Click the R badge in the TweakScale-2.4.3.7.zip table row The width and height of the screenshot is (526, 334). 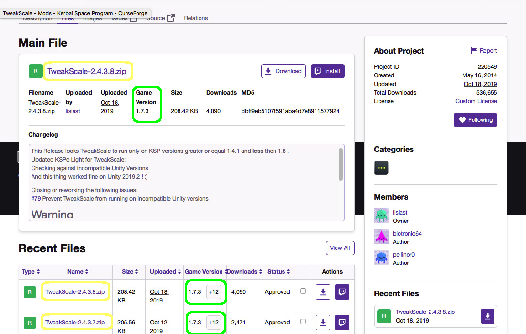click(x=30, y=323)
